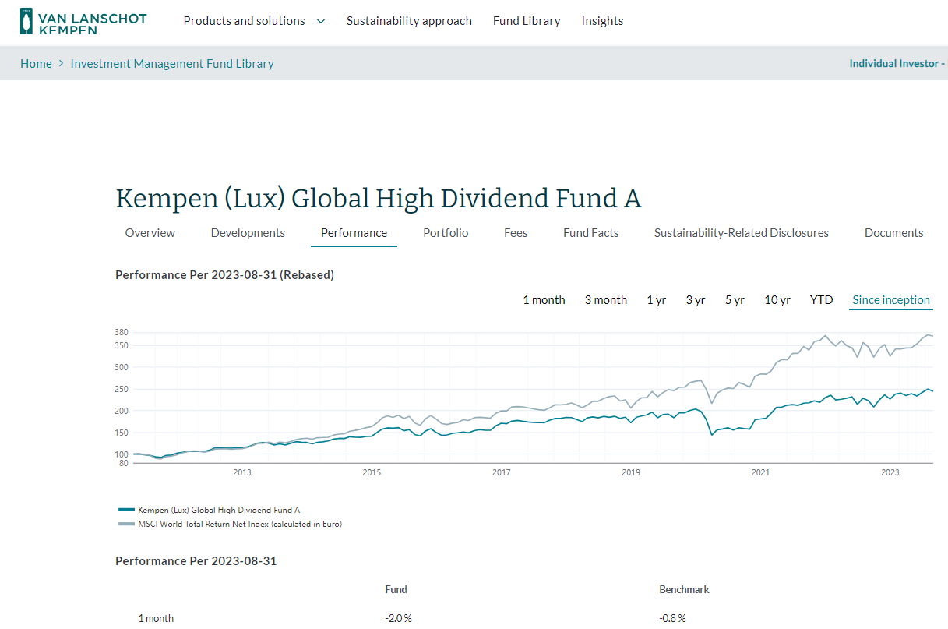Click the 2015 x-axis label
Viewport: 948px width, 629px height.
(372, 472)
